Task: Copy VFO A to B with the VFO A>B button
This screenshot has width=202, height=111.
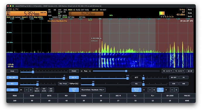Action: click(x=51, y=90)
